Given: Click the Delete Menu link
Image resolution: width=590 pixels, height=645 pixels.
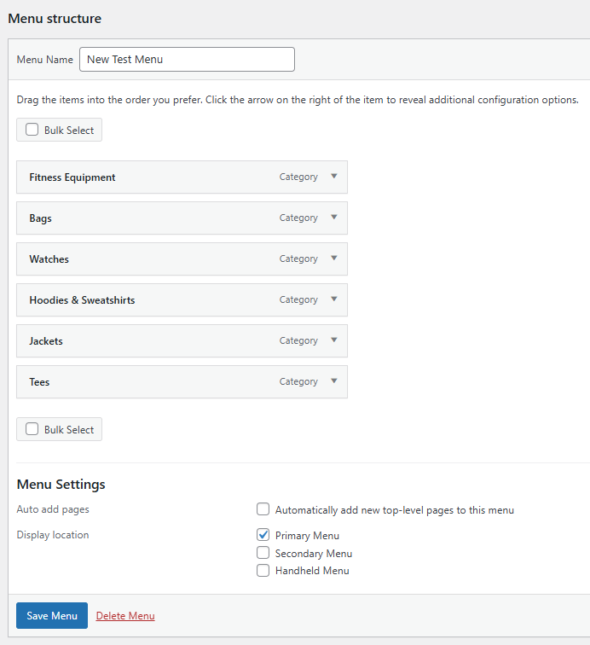Looking at the screenshot, I should (x=125, y=616).
